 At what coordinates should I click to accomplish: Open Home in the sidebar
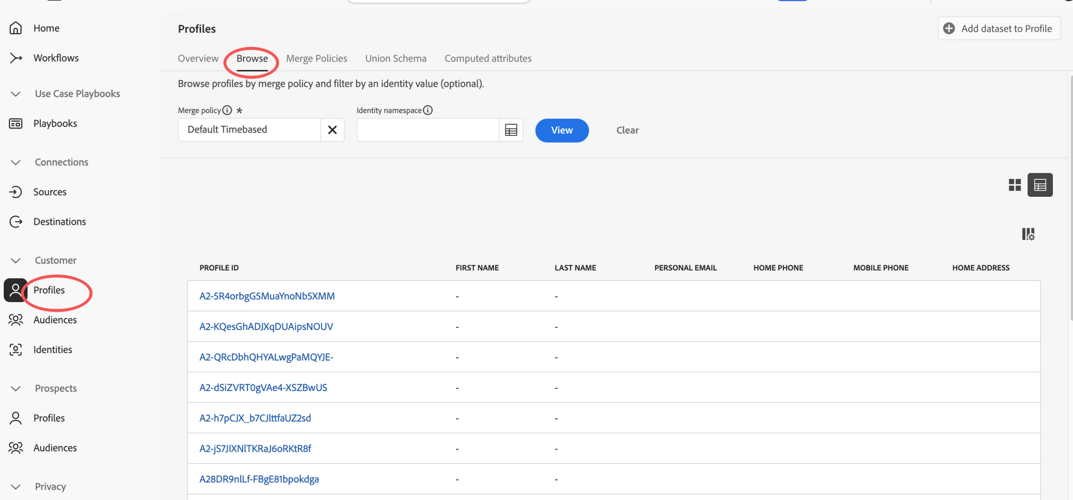click(47, 28)
